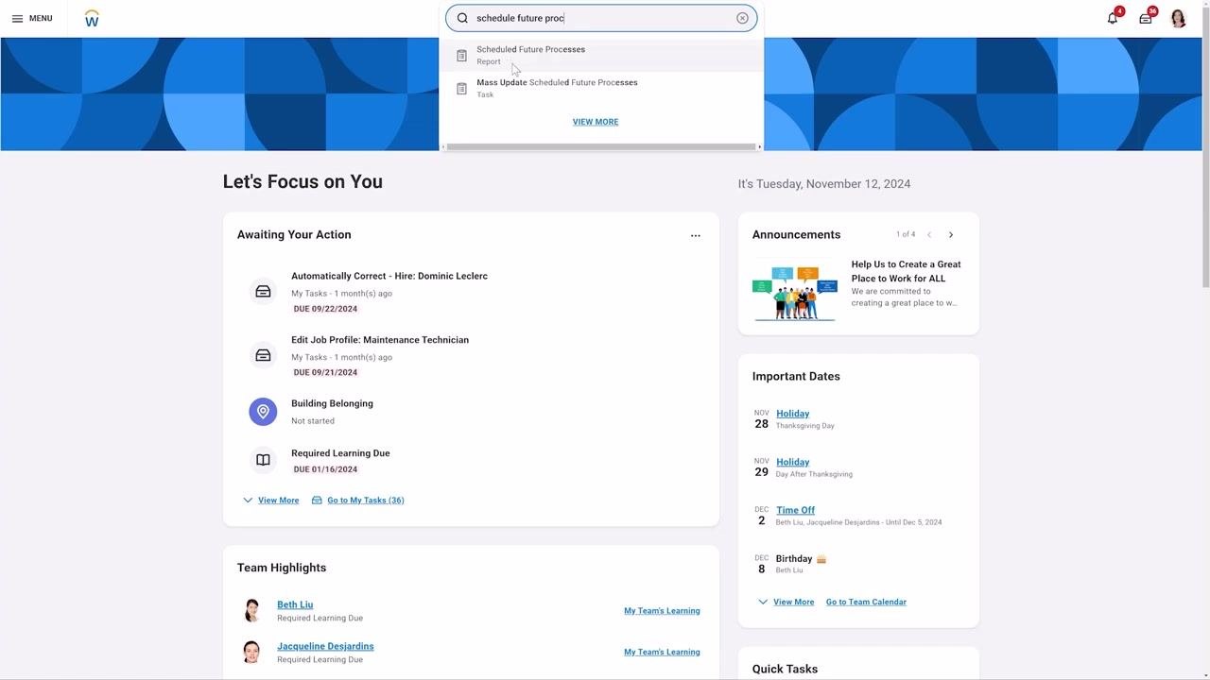Open Holiday link for Day After Thanksgiving

[793, 462]
